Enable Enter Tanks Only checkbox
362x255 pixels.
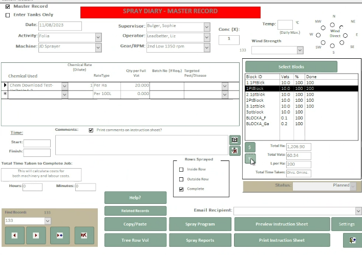[x=8, y=15]
